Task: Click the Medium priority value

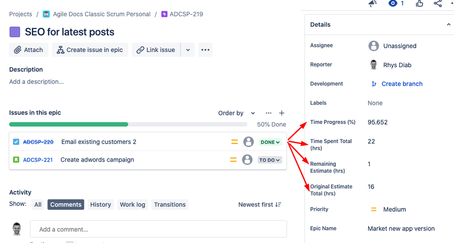Action: click(x=394, y=209)
